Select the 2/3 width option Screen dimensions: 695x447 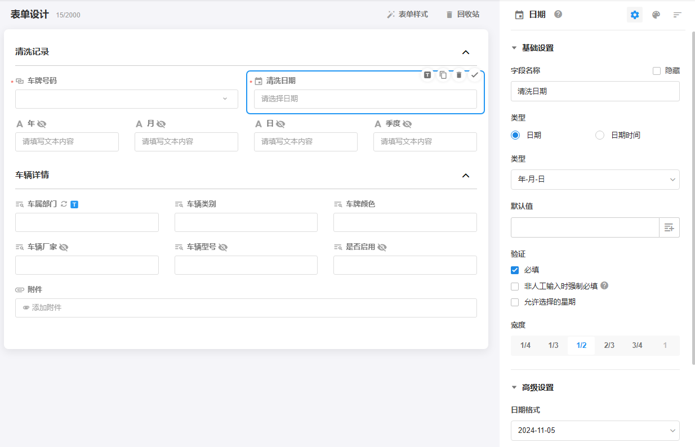(609, 345)
